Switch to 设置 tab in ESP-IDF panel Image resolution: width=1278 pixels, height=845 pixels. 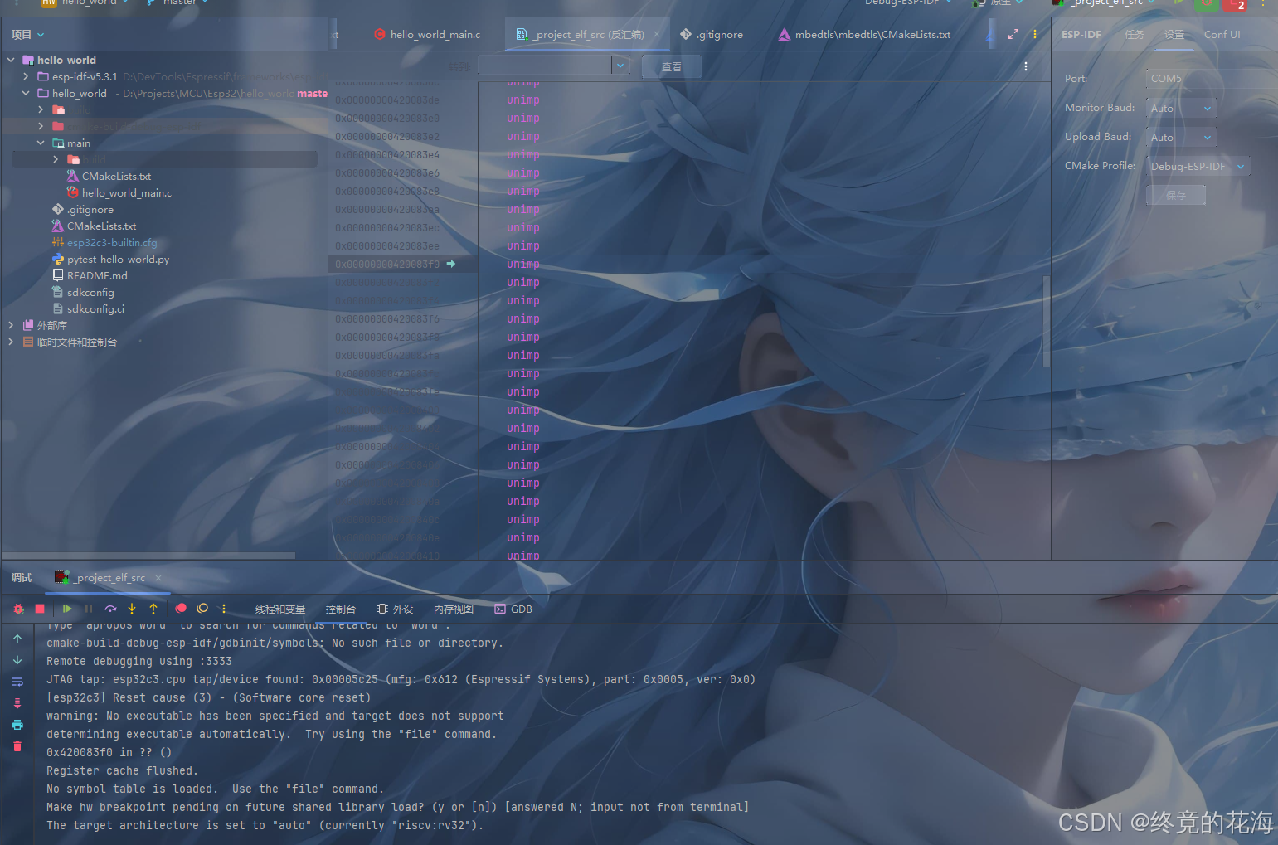[x=1174, y=35]
